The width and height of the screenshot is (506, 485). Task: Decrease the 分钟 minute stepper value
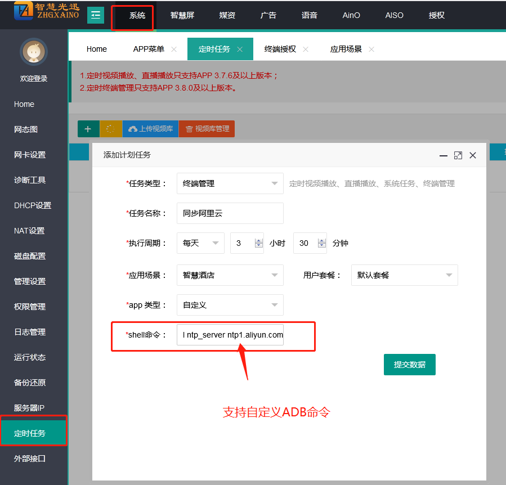tap(322, 246)
